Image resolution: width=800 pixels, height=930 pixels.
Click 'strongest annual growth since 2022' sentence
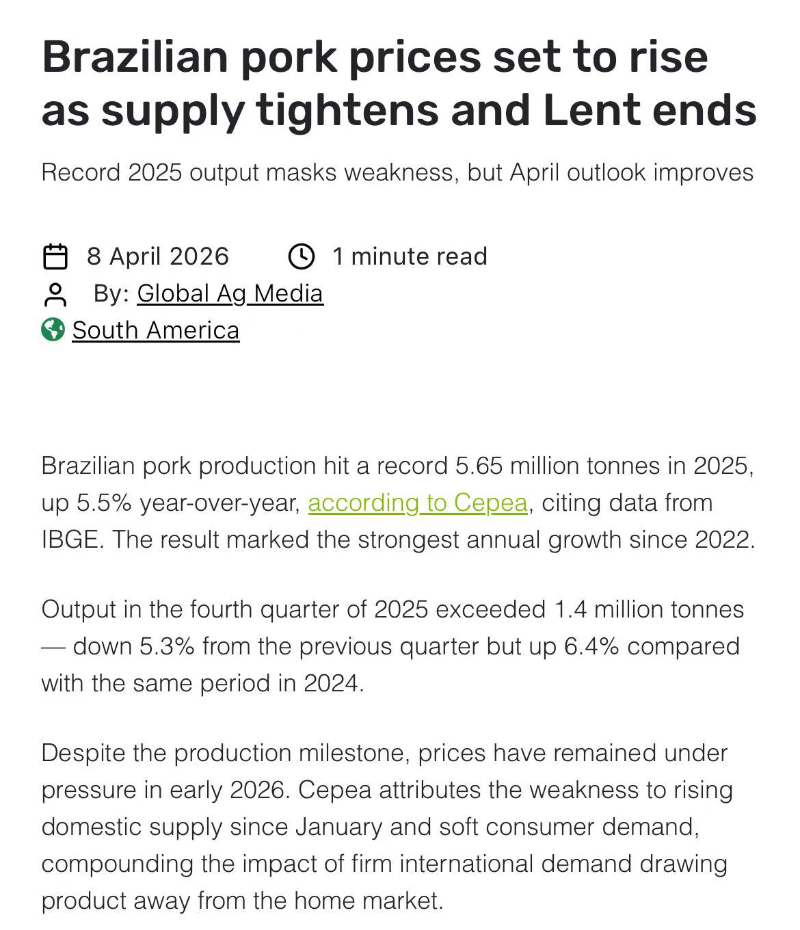pyautogui.click(x=557, y=540)
